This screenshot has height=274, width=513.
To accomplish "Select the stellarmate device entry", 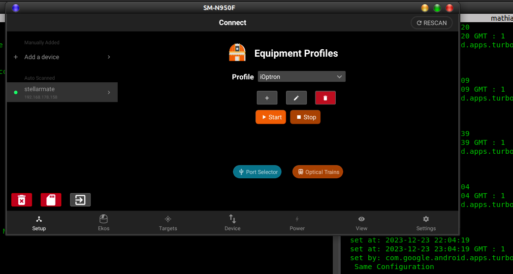I will pos(62,92).
